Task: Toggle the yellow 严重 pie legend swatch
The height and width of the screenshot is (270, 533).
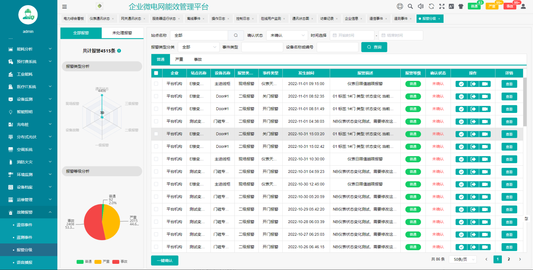Action: click(x=98, y=262)
